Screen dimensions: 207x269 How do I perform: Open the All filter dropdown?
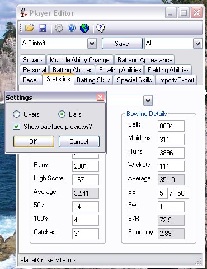point(197,44)
